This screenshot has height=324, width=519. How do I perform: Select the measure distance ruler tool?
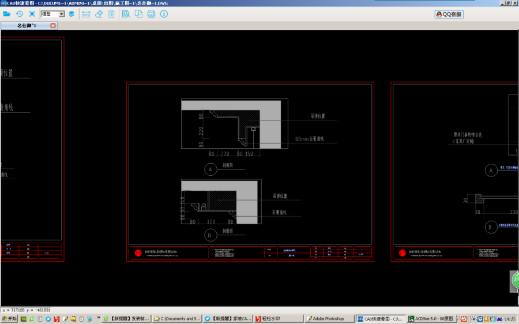coord(86,14)
